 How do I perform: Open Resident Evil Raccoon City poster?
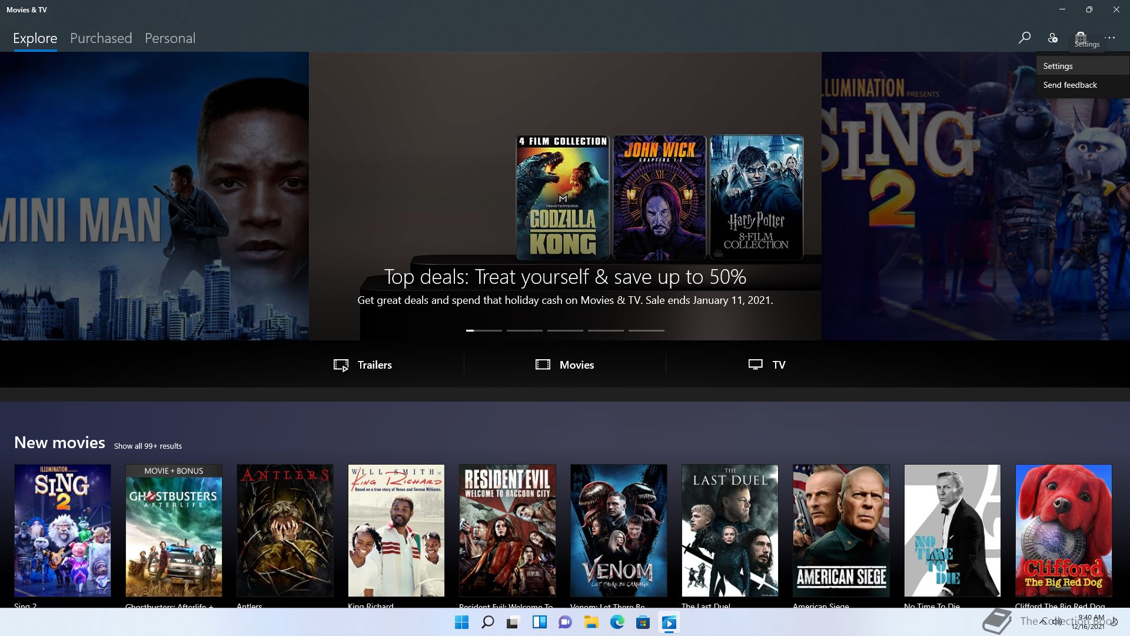507,531
